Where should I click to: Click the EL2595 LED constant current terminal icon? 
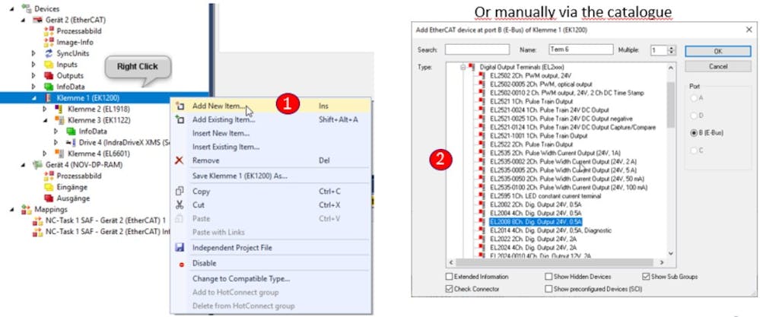pyautogui.click(x=481, y=196)
